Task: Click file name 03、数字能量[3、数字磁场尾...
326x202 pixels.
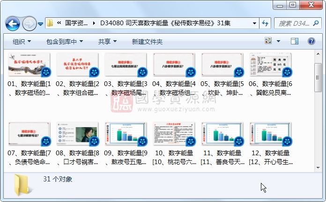Action: [126, 88]
